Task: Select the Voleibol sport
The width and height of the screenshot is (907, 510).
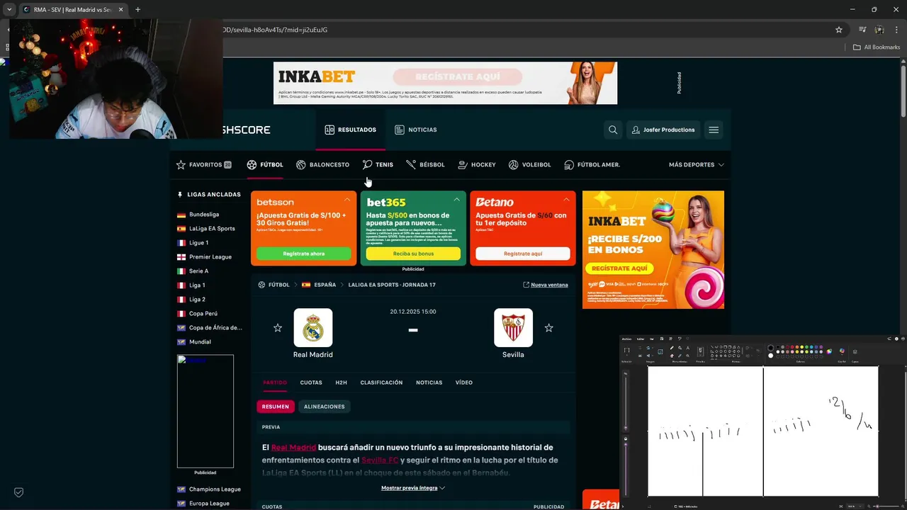Action: (x=529, y=164)
